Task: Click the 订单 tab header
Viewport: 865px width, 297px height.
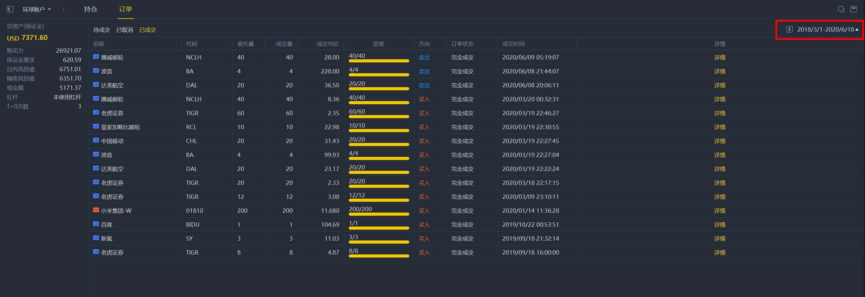Action: [x=126, y=9]
